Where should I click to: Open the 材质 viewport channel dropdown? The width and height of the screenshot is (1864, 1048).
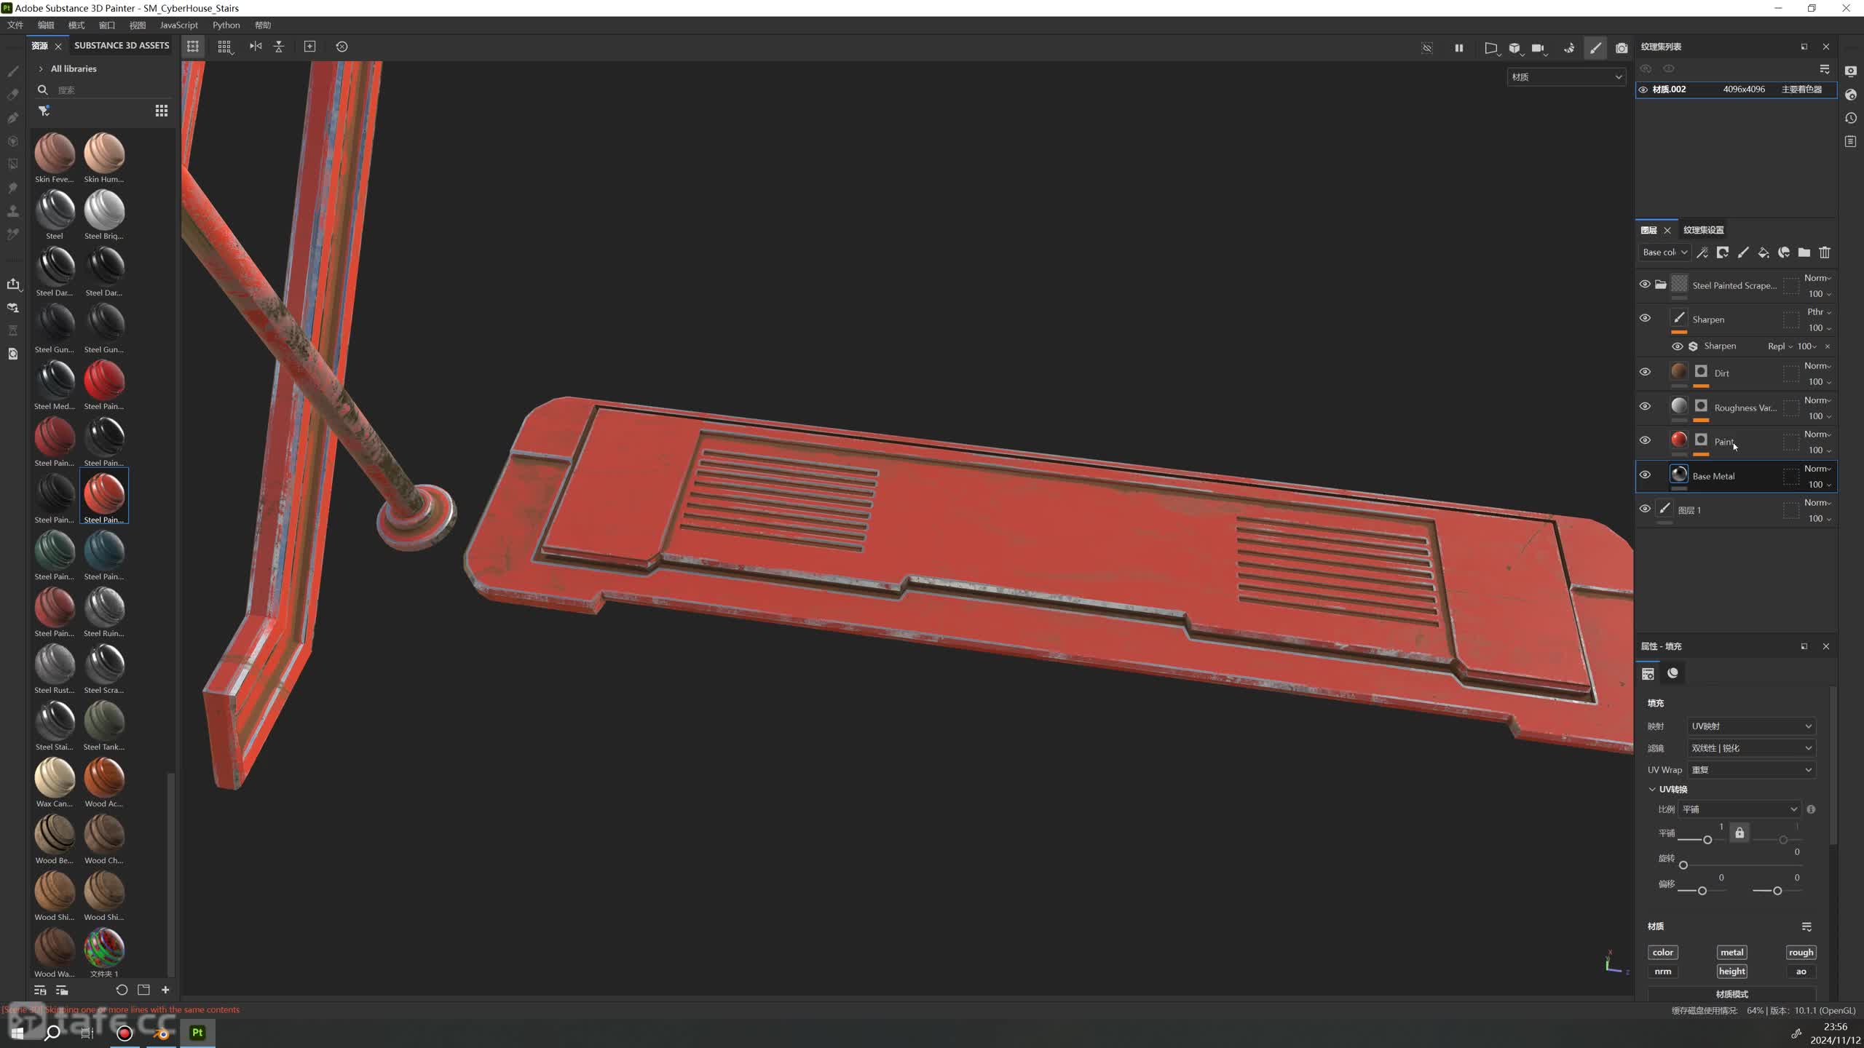click(x=1565, y=77)
